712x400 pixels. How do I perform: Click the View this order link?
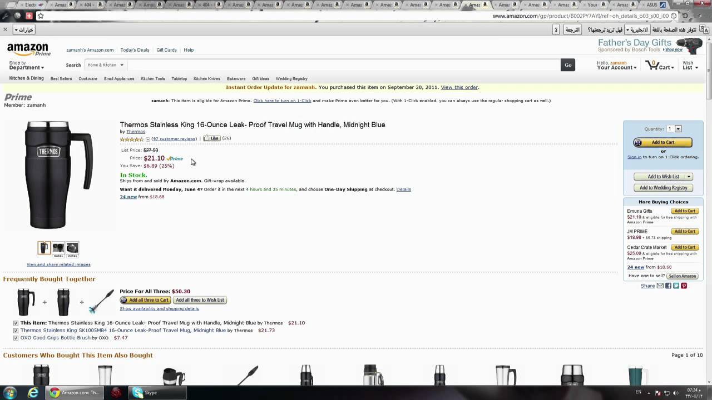459,87
